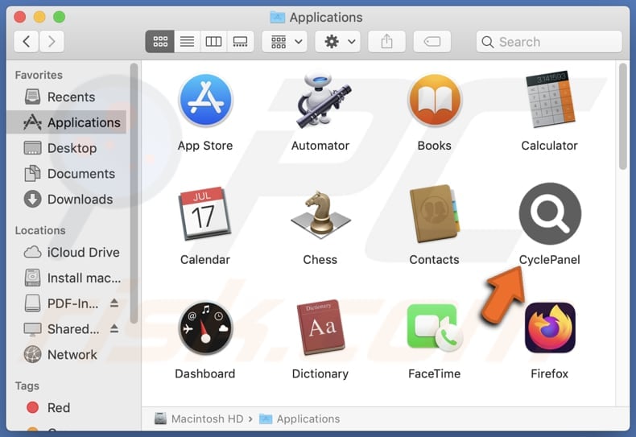Click the sidebar vertical scrollbar
The width and height of the screenshot is (636, 437).
[x=134, y=193]
